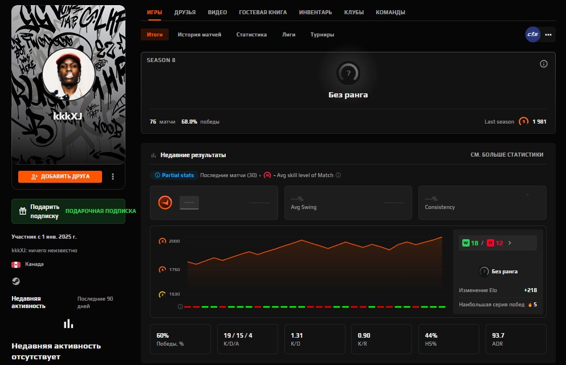This screenshot has width=566, height=365.
Task: Click the ДОБАВИТЬ ДРУГА button
Action: [60, 177]
